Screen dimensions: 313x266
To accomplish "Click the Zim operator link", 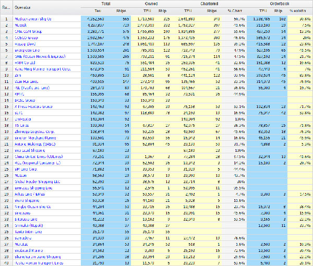I will (18, 75).
